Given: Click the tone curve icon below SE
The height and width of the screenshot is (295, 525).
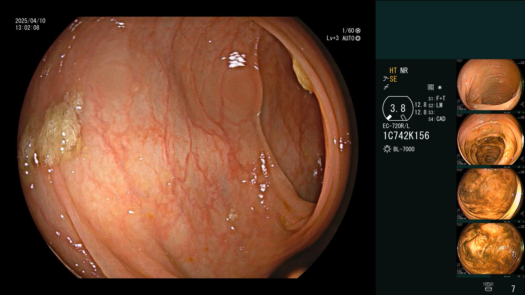Looking at the screenshot, I should pos(386,87).
